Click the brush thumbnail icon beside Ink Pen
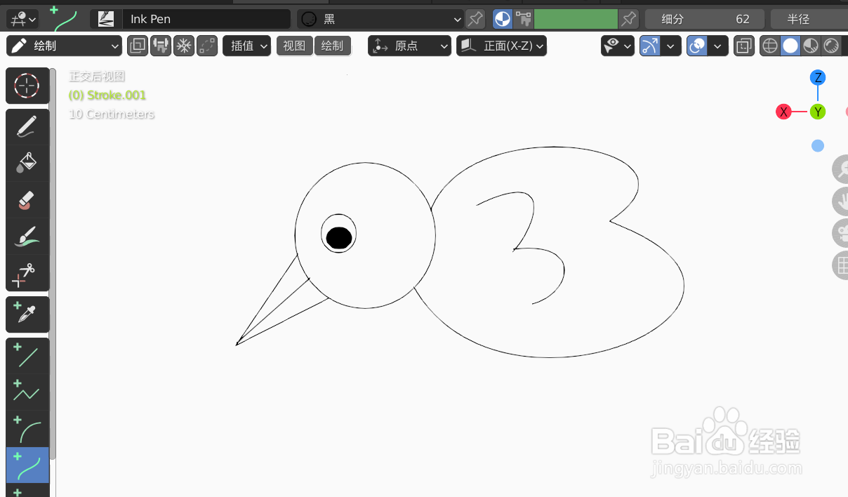Screen dimensions: 848x497 coord(106,19)
